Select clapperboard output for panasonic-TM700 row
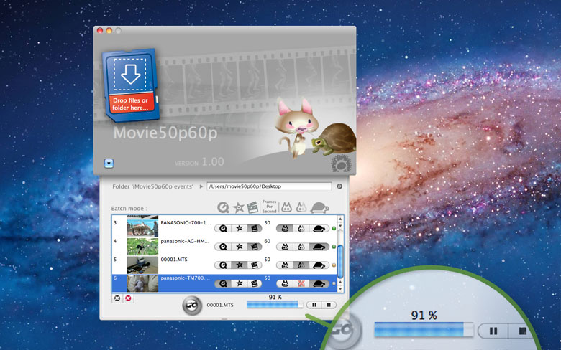The image size is (561, 350). point(254,283)
